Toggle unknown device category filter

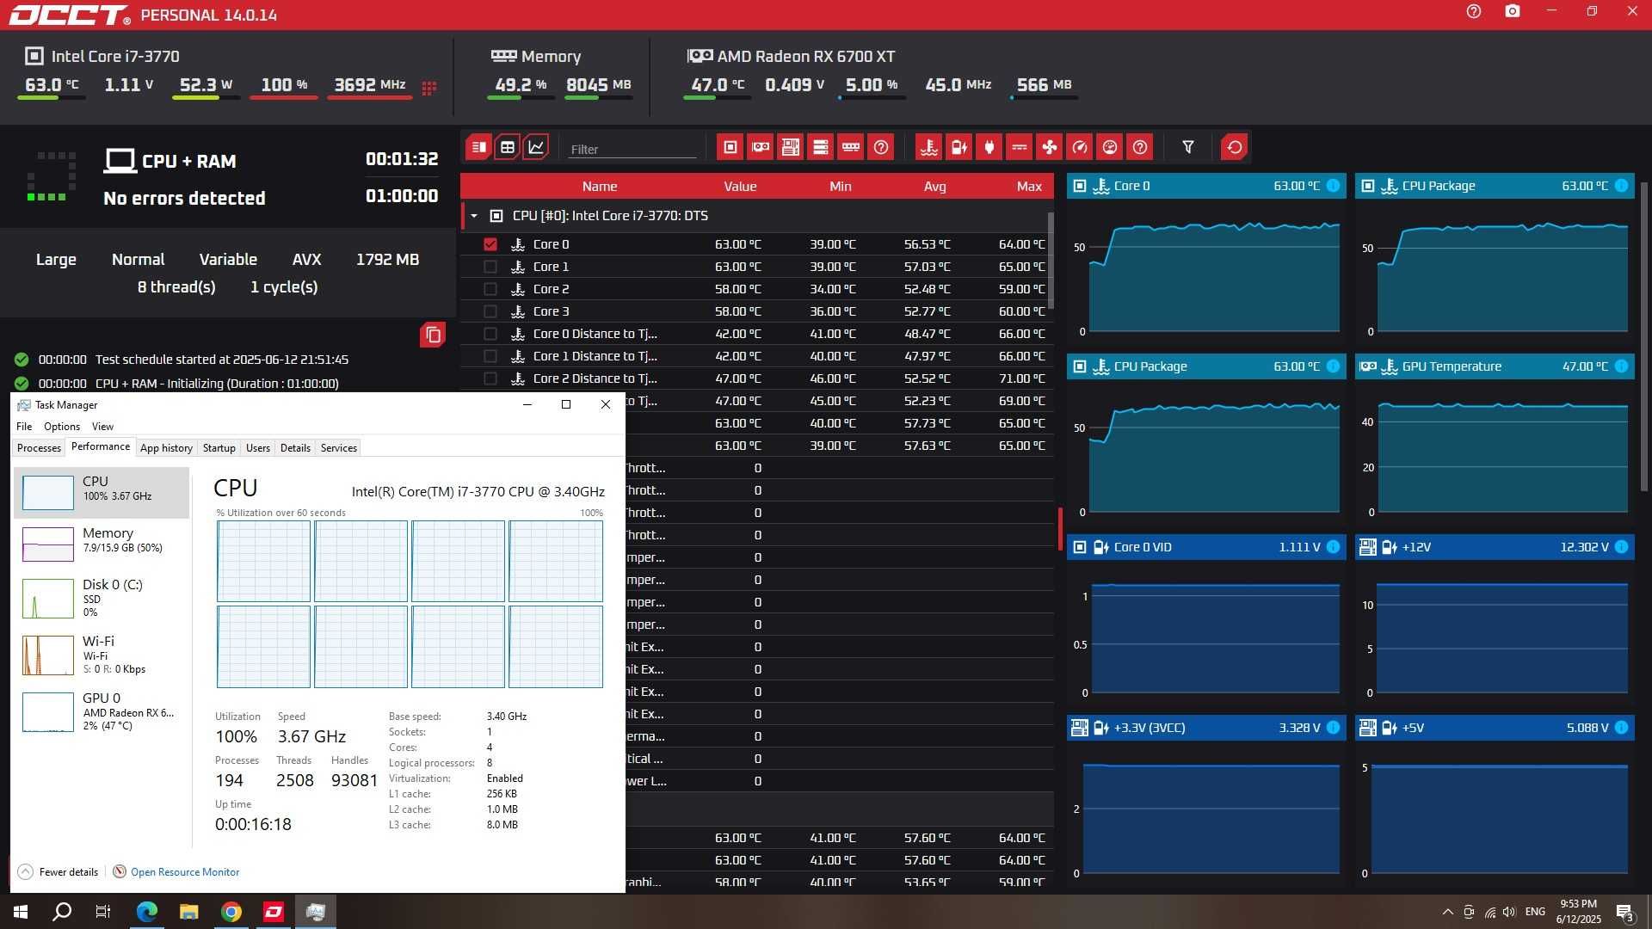coord(881,147)
